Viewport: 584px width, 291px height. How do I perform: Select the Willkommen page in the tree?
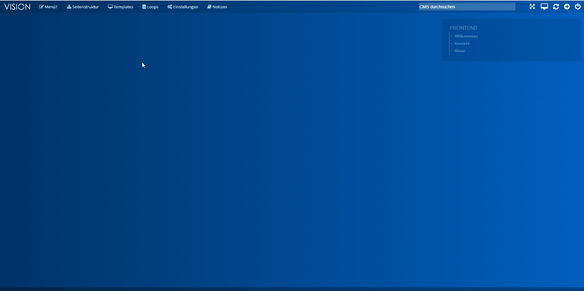[466, 36]
